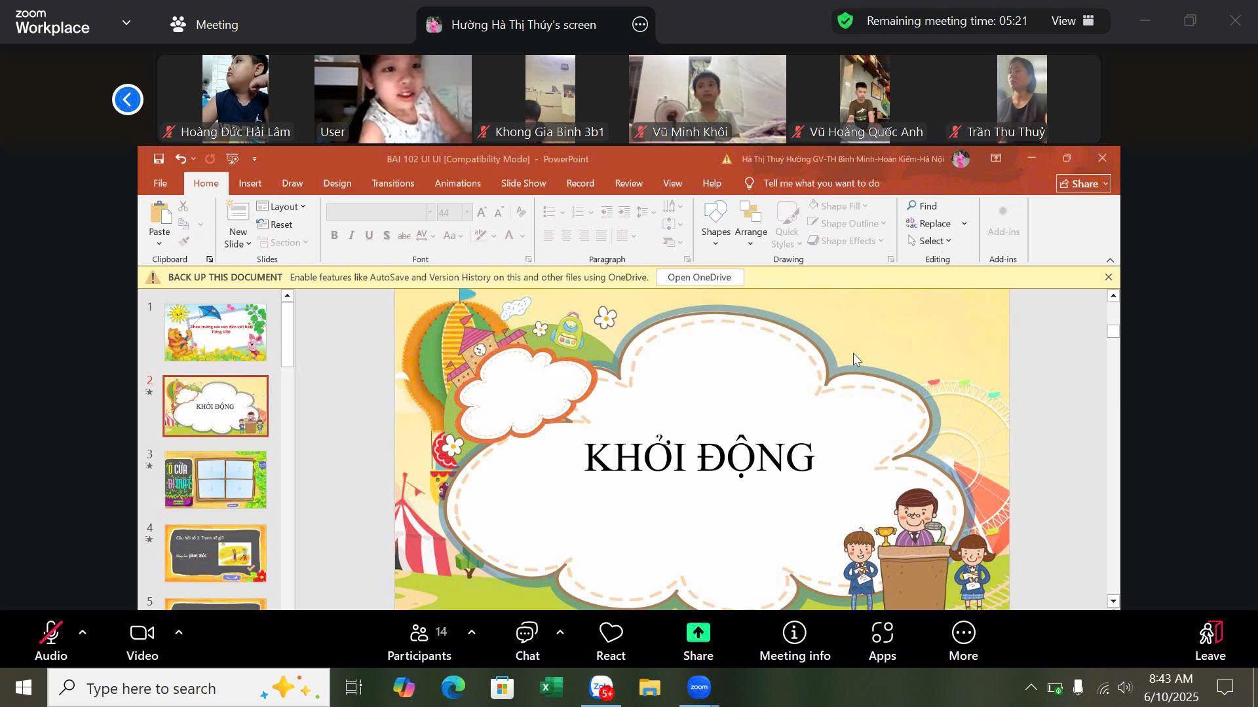Expand the Audio options arrow
1258x707 pixels.
83,632
